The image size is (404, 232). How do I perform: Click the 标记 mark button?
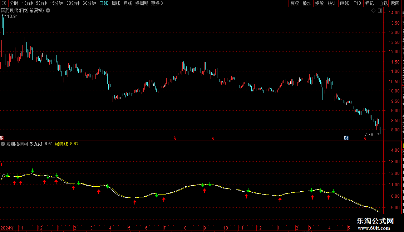[x=369, y=3]
